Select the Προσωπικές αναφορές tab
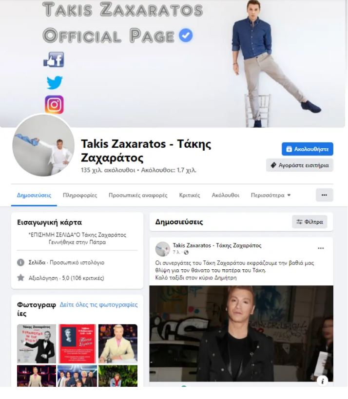 138,195
